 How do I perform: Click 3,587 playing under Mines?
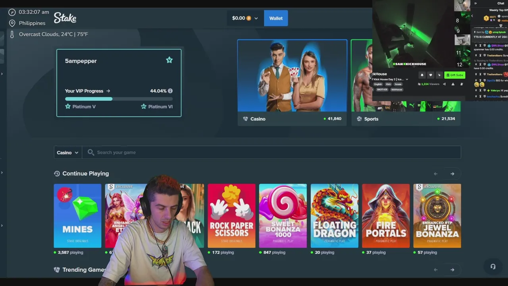pos(70,253)
